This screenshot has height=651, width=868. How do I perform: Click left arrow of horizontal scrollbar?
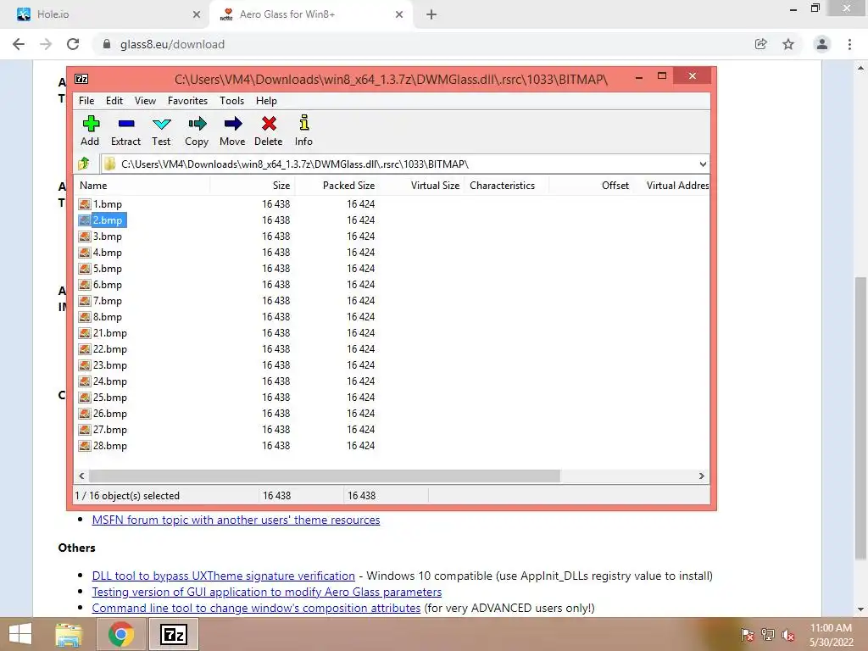click(x=82, y=476)
